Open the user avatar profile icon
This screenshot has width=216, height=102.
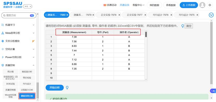pyautogui.click(x=202, y=5)
